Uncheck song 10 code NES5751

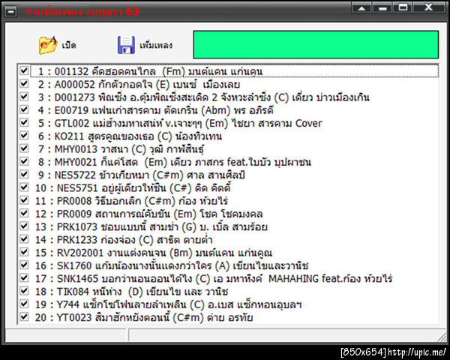pyautogui.click(x=24, y=187)
